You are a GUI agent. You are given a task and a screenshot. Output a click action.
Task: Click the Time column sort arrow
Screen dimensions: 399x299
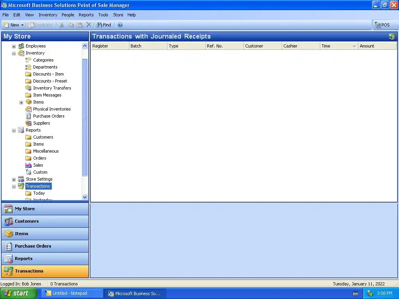click(354, 46)
